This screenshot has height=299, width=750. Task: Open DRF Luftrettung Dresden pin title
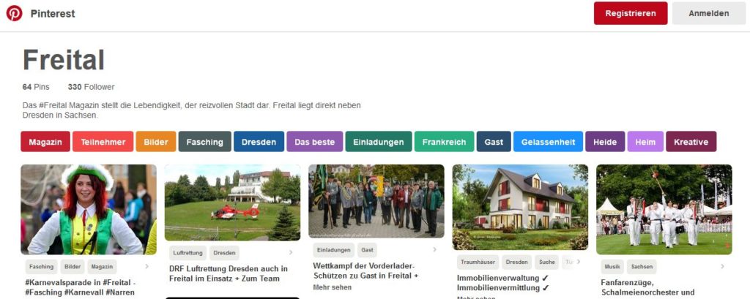pos(229,273)
